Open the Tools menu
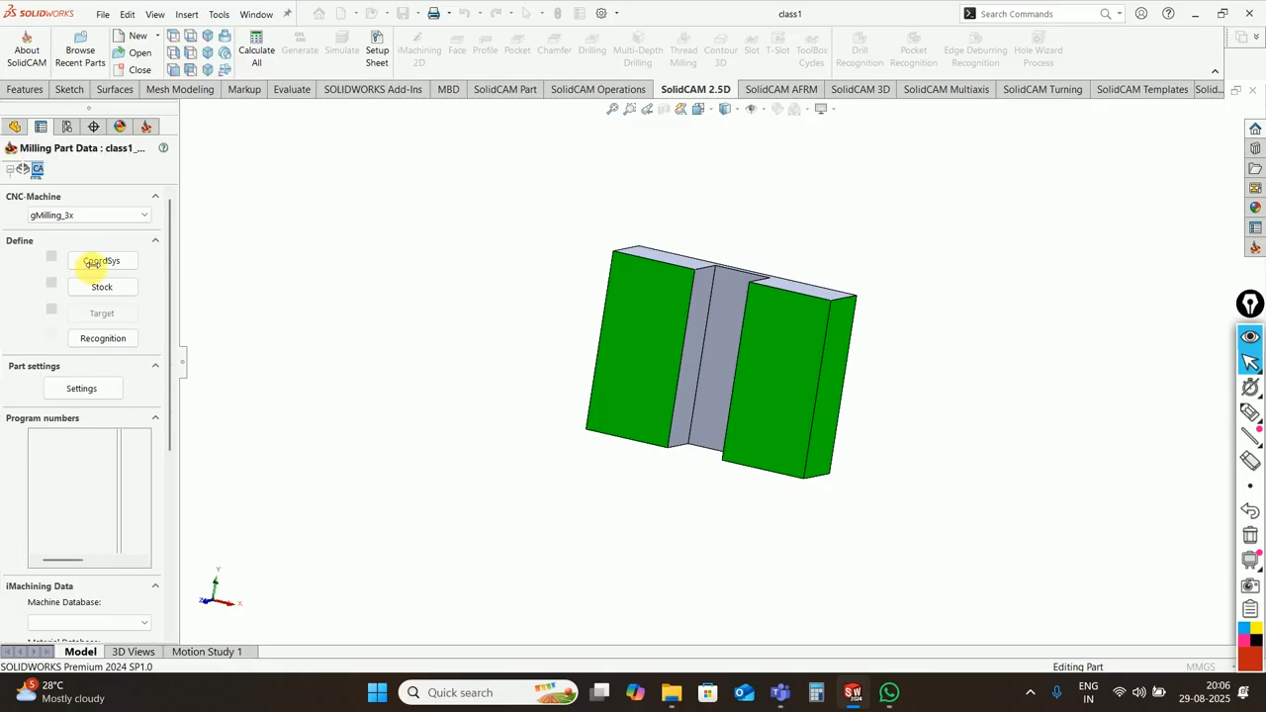 coord(220,15)
